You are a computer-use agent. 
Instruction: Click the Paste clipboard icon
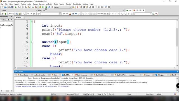coord(29,7)
